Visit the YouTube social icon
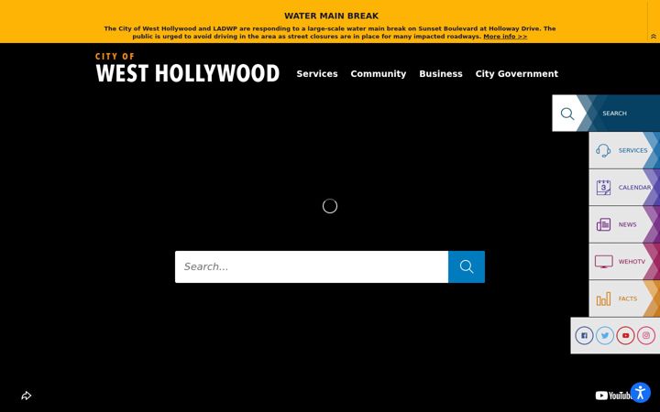660x412 pixels. click(625, 335)
